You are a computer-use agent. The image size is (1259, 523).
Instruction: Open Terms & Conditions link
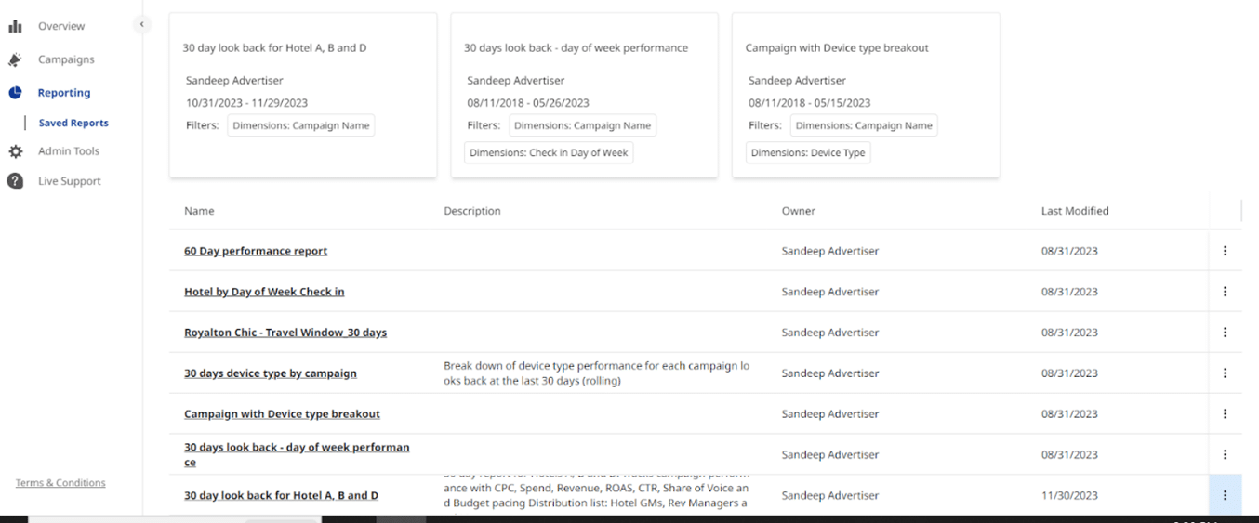[x=60, y=483]
